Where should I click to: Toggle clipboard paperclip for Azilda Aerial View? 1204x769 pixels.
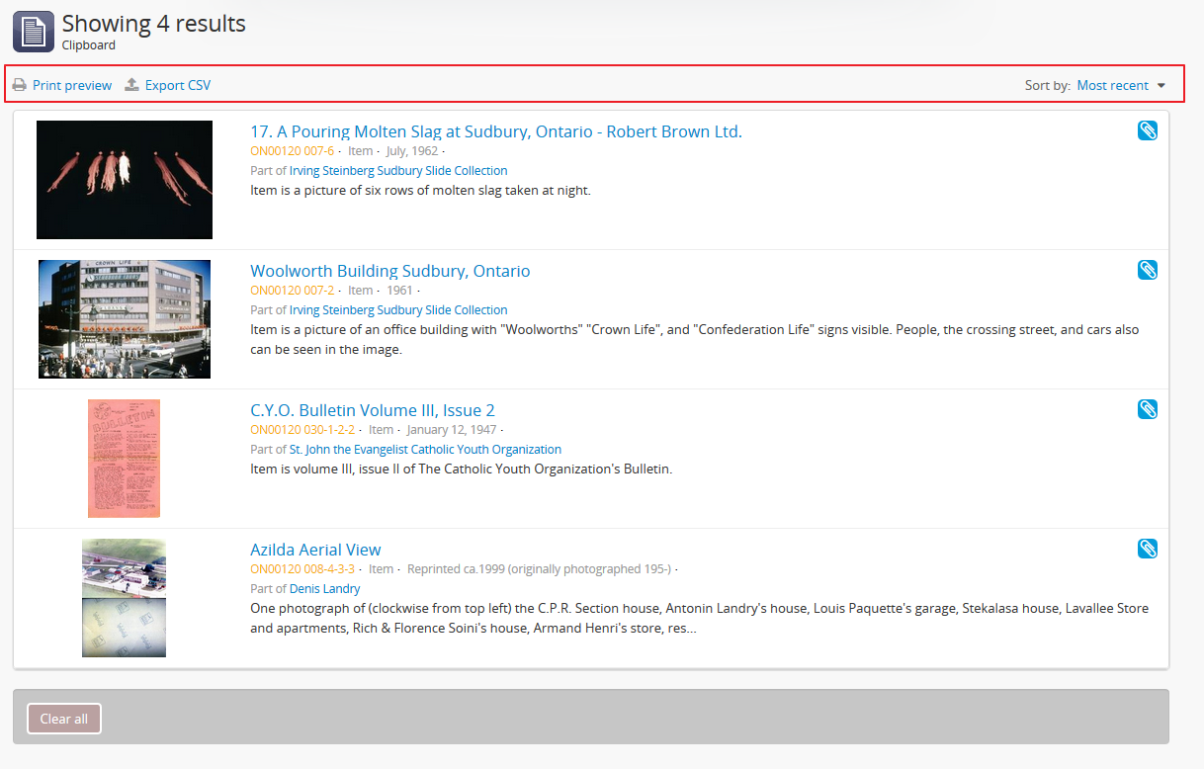pyautogui.click(x=1147, y=549)
